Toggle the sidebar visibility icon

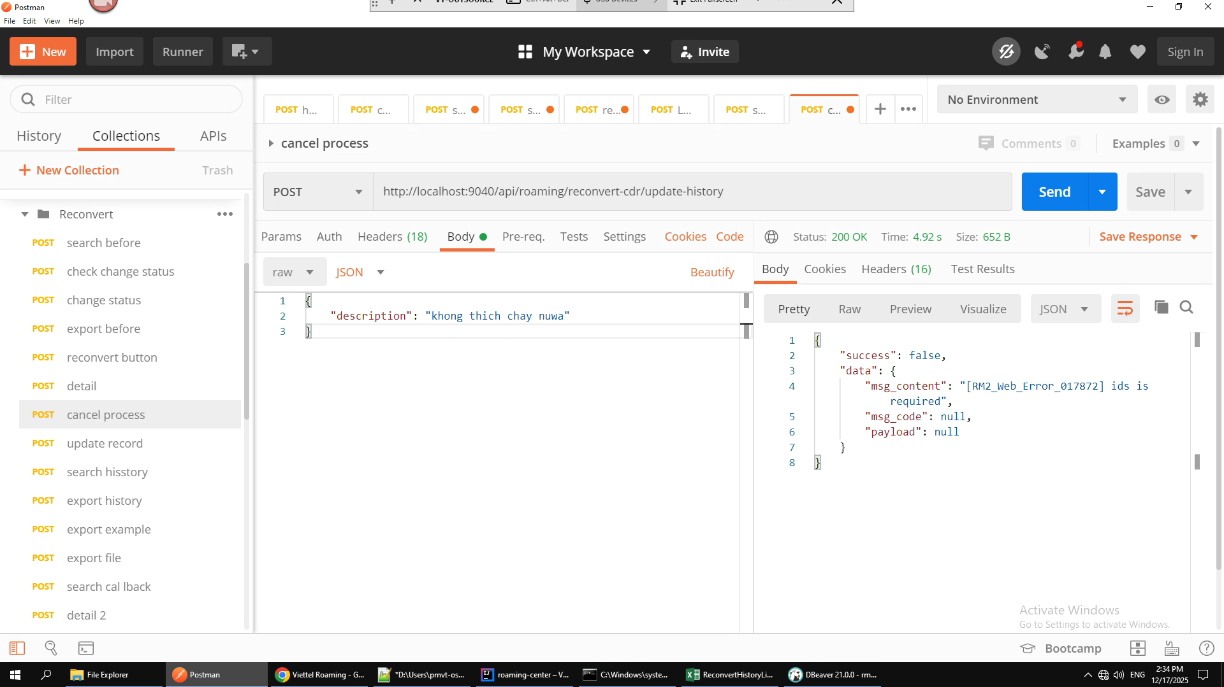[17, 648]
